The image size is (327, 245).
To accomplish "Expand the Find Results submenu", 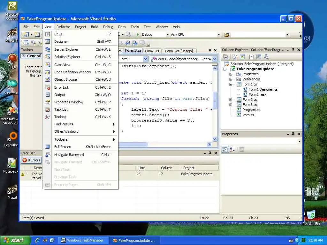I will point(80,124).
